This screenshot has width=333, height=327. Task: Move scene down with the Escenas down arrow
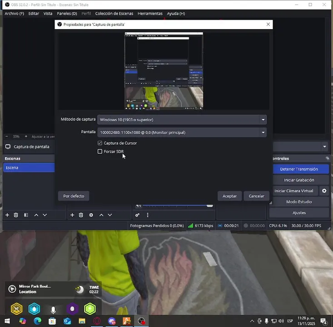point(45,215)
